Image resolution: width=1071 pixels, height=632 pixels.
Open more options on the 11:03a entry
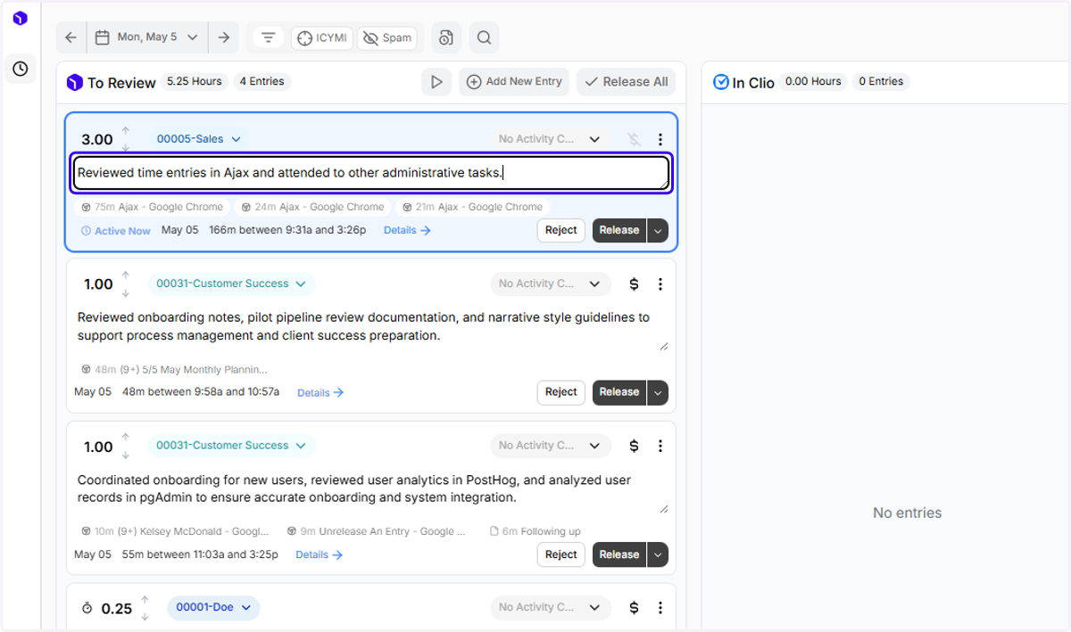click(660, 446)
